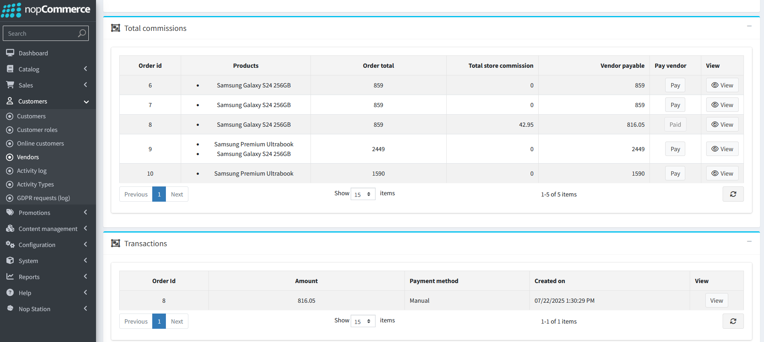Expand the Configuration menu chevron
Viewport: 764px width, 342px height.
pyautogui.click(x=86, y=244)
